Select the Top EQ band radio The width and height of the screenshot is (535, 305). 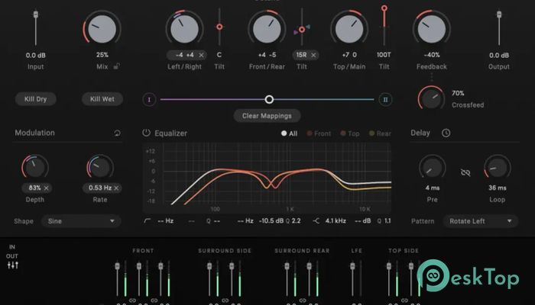(x=350, y=133)
